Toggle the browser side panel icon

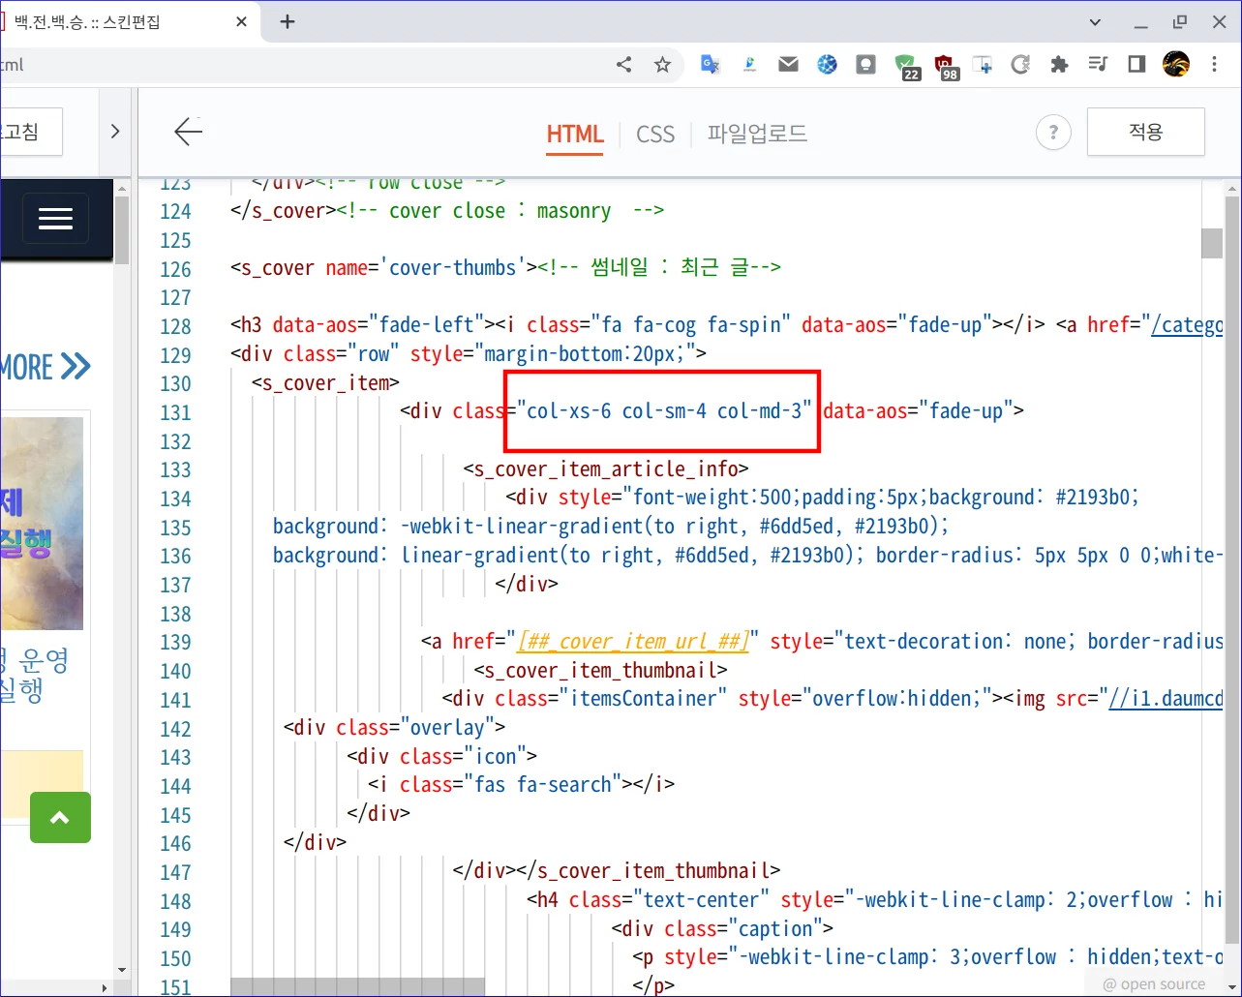[1136, 65]
